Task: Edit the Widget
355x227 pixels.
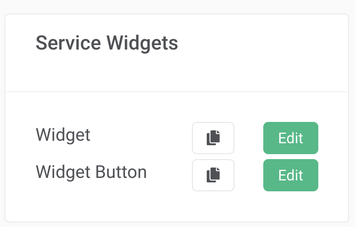Action: point(291,138)
